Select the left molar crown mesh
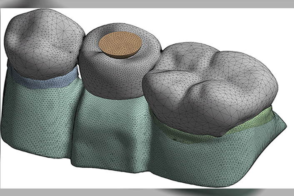This screenshot has height=196, width=294. [42, 46]
